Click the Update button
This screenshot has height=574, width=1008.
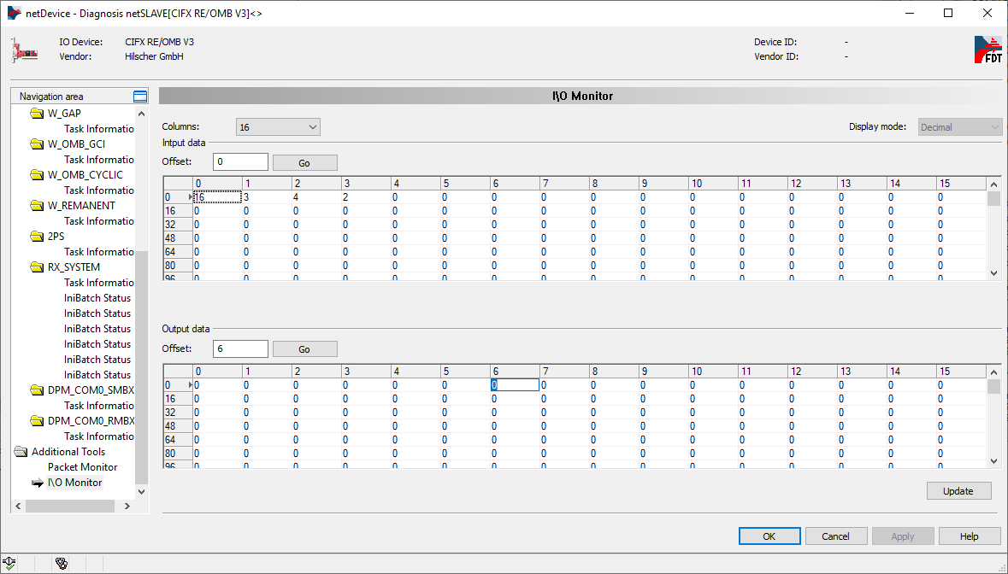point(958,491)
